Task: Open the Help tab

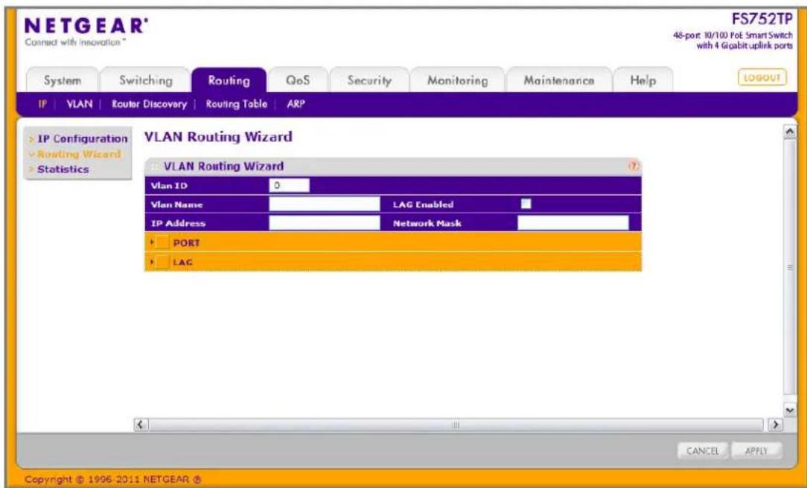Action: [x=642, y=80]
